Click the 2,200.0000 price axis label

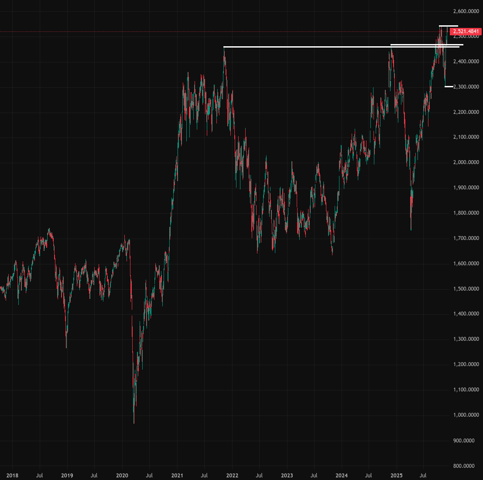(x=466, y=112)
